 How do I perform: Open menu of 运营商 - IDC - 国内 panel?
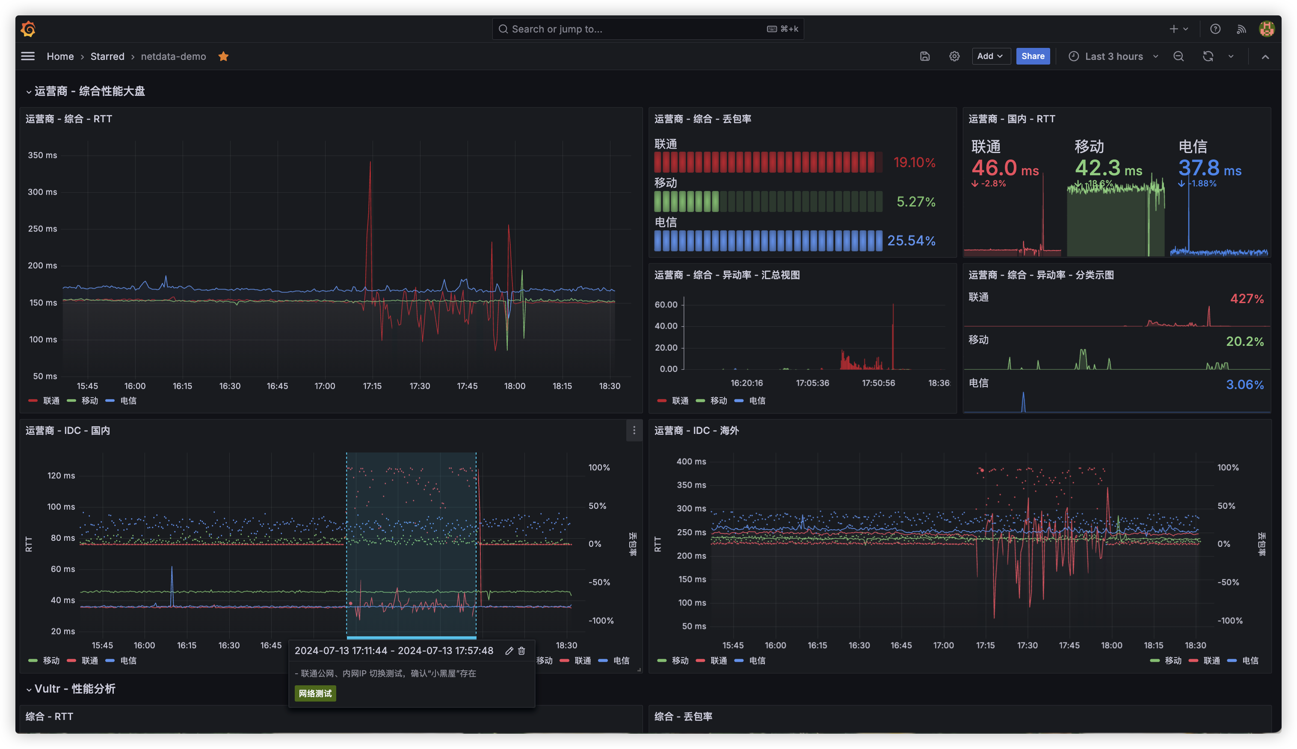[634, 431]
